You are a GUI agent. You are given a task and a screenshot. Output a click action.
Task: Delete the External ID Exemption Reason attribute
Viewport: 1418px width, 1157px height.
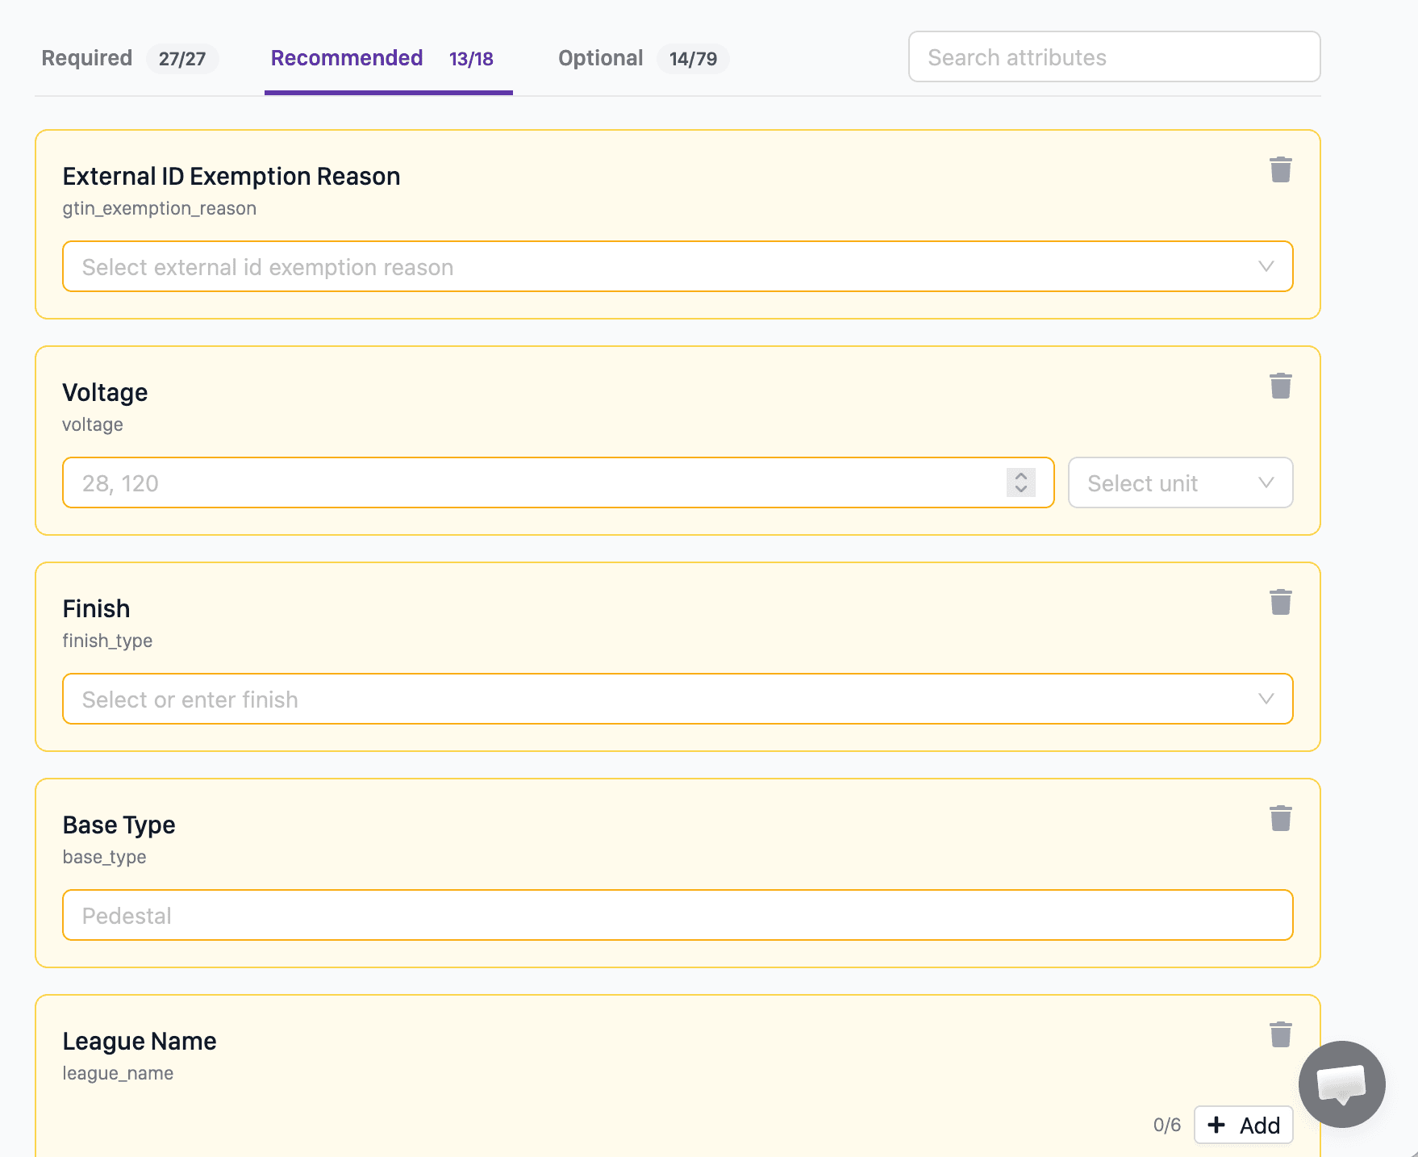click(1280, 169)
